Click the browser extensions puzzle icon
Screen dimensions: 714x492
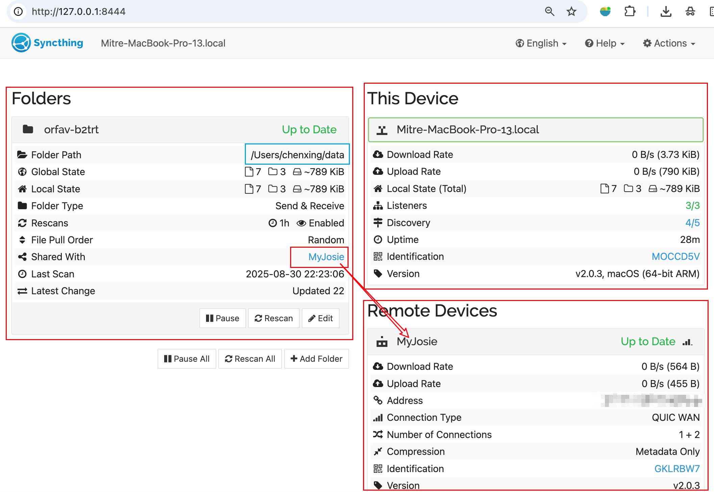coord(630,12)
